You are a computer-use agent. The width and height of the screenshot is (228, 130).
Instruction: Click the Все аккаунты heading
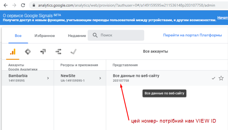coord(155,51)
